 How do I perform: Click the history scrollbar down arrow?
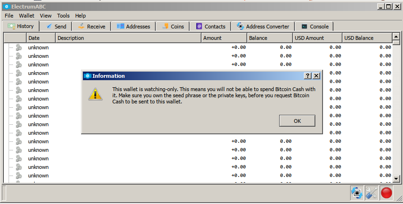click(396, 179)
